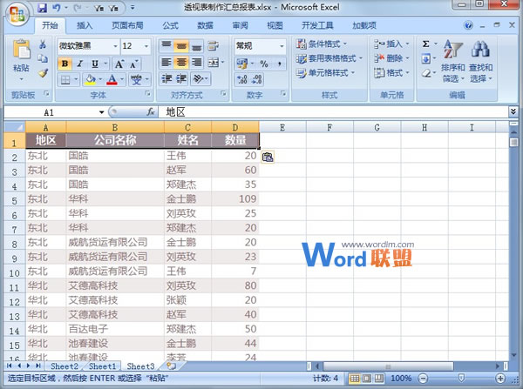Switch to Page Layout view
The width and height of the screenshot is (523, 389).
click(367, 379)
